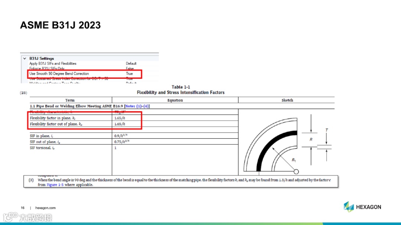401x225 pixels.
Task: Click the Table 1-1 title
Action: [181, 87]
